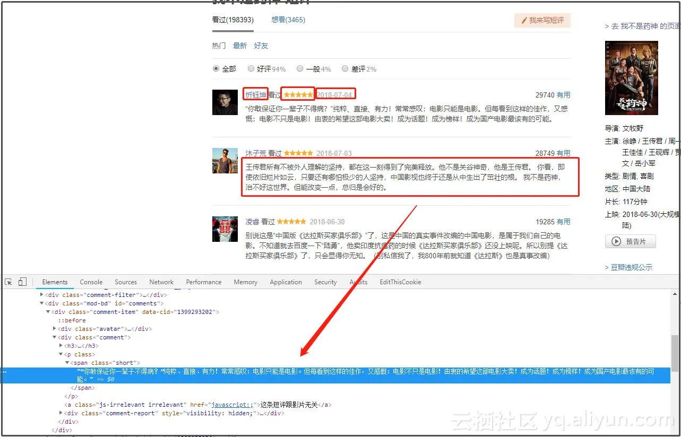This screenshot has width=681, height=437.
Task: Click 凌睿's avatar picture
Action: (225, 229)
